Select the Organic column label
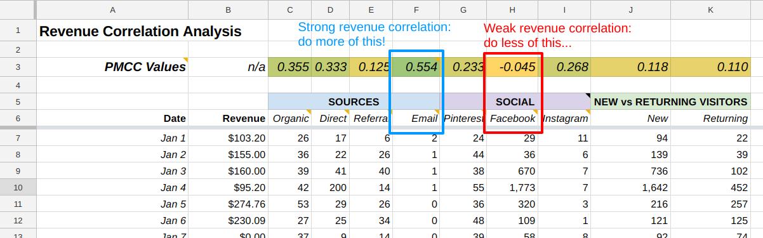The width and height of the screenshot is (763, 238). click(289, 118)
